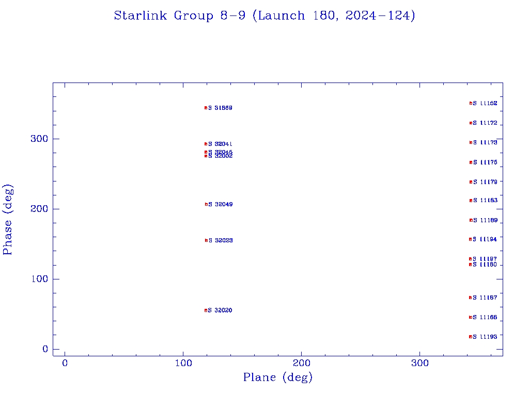The image size is (529, 396).
Task: Click the red marker for S 11193
Action: [471, 337]
